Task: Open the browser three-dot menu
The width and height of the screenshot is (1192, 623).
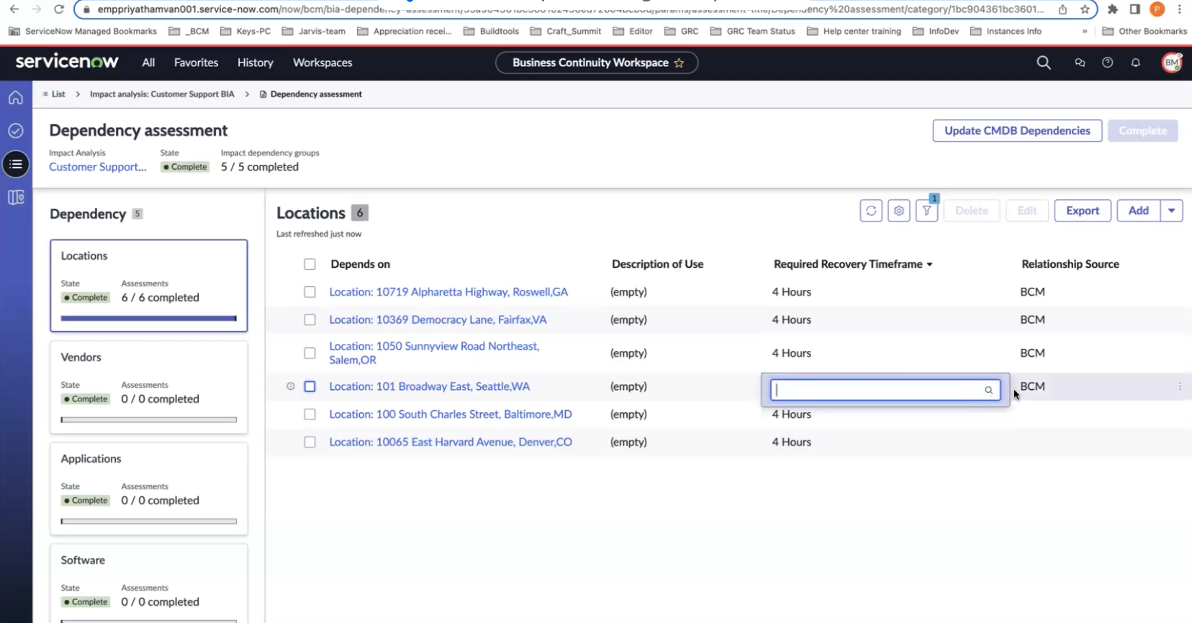Action: (1179, 9)
